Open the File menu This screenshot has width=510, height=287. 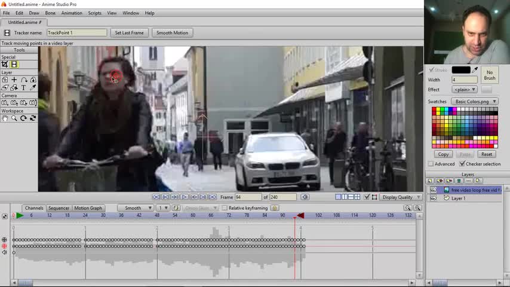[6, 13]
